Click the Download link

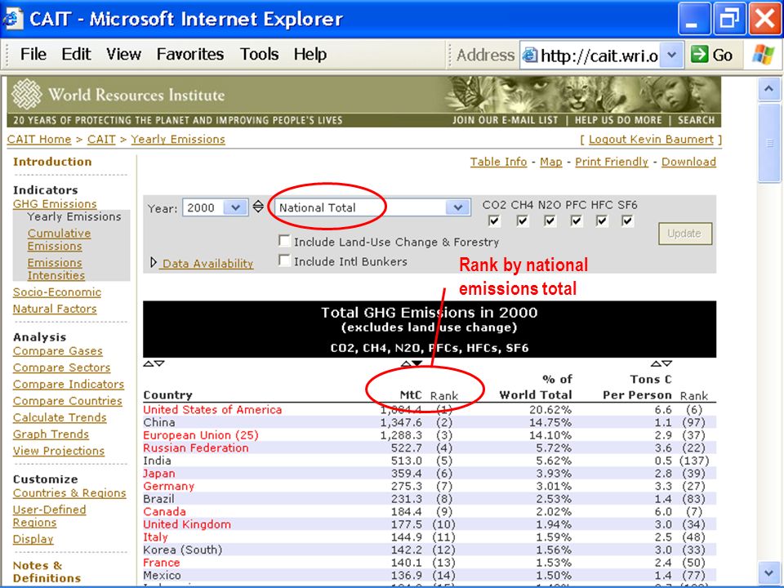(688, 162)
